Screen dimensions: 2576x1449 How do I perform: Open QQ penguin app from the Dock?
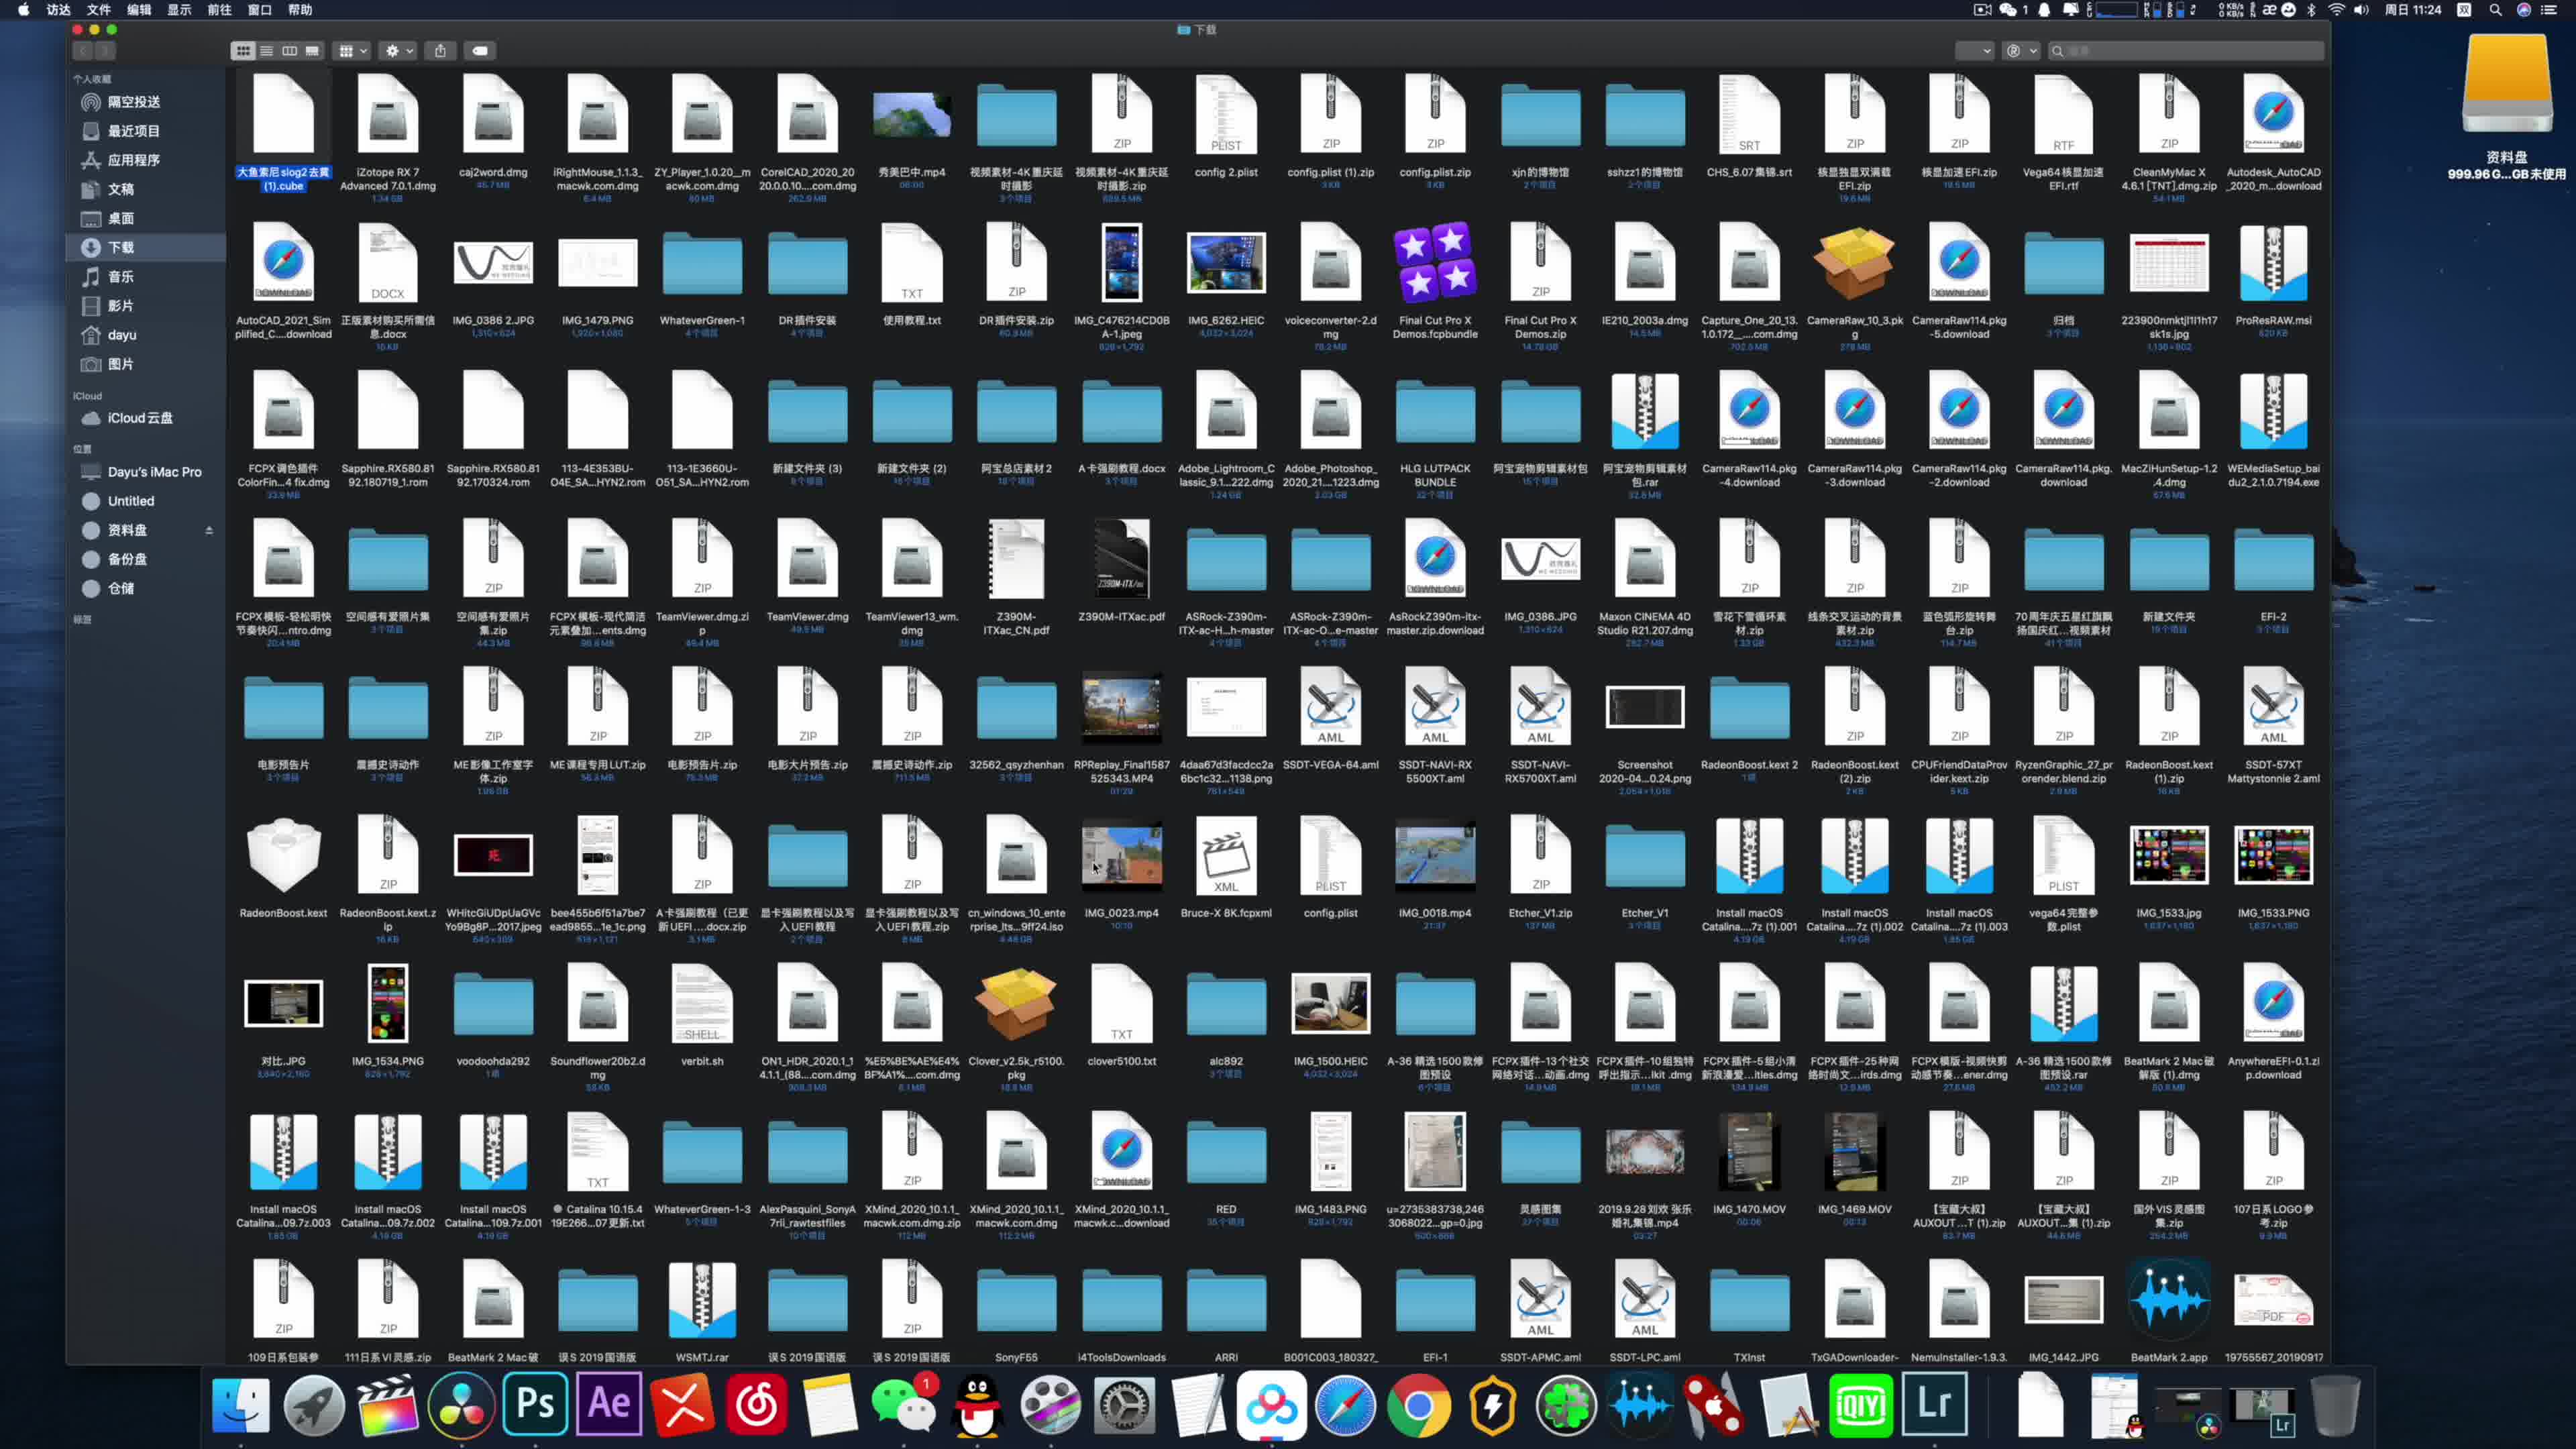click(977, 1405)
